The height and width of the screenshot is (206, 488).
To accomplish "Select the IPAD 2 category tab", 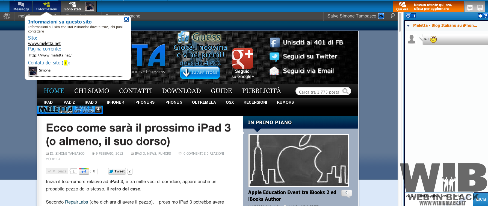I will tap(69, 102).
